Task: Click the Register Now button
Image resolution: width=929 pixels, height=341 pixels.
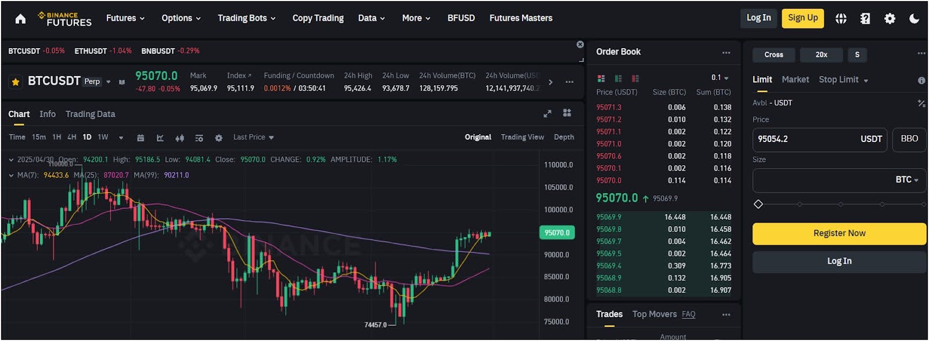Action: pos(840,234)
